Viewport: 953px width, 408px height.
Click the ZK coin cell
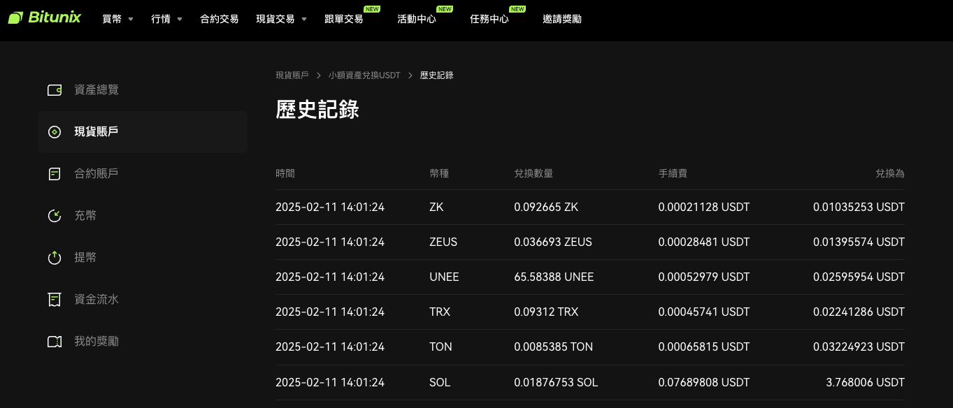point(436,207)
